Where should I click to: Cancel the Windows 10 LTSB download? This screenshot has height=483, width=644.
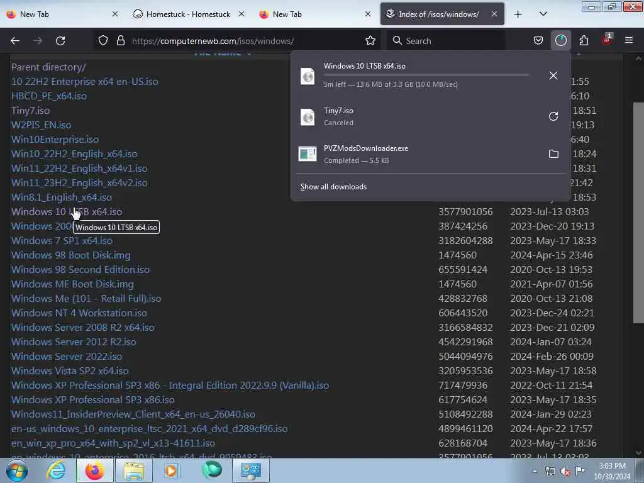click(x=553, y=75)
